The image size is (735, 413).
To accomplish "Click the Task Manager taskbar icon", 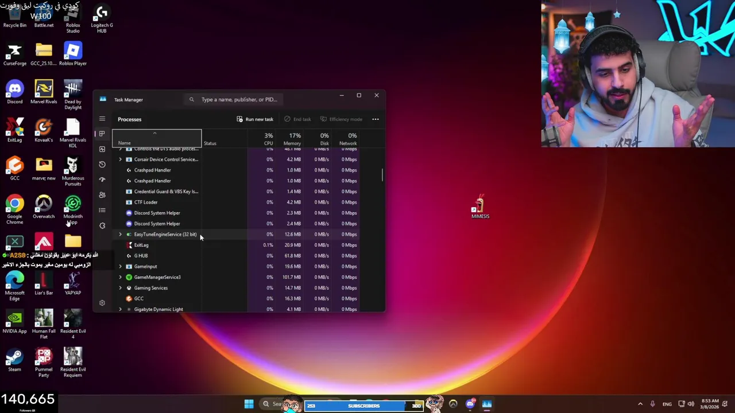I will [487, 404].
